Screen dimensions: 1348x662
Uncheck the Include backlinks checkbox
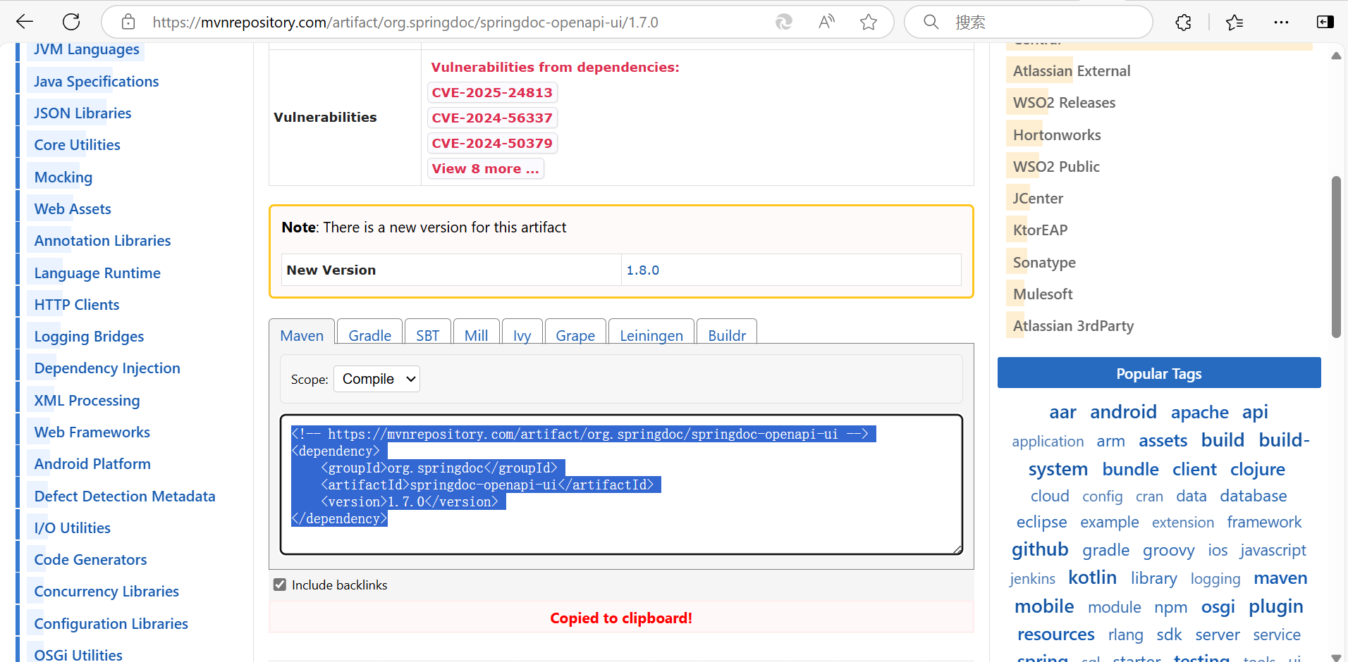click(x=280, y=584)
